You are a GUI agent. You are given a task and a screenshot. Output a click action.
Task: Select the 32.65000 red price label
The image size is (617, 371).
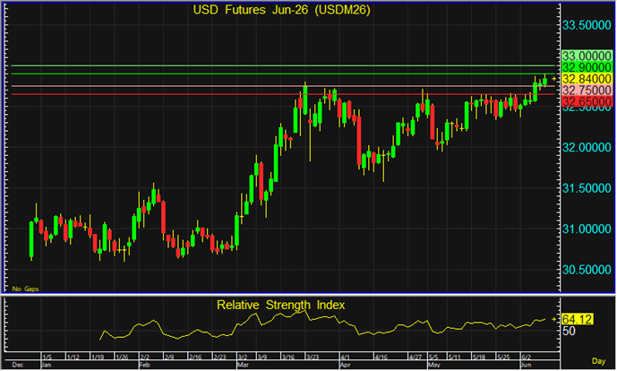click(x=587, y=101)
